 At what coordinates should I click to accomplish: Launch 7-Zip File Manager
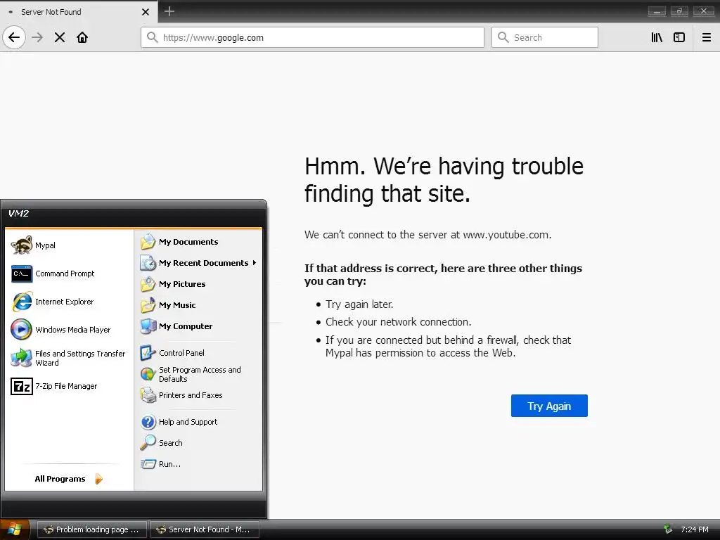click(69, 386)
